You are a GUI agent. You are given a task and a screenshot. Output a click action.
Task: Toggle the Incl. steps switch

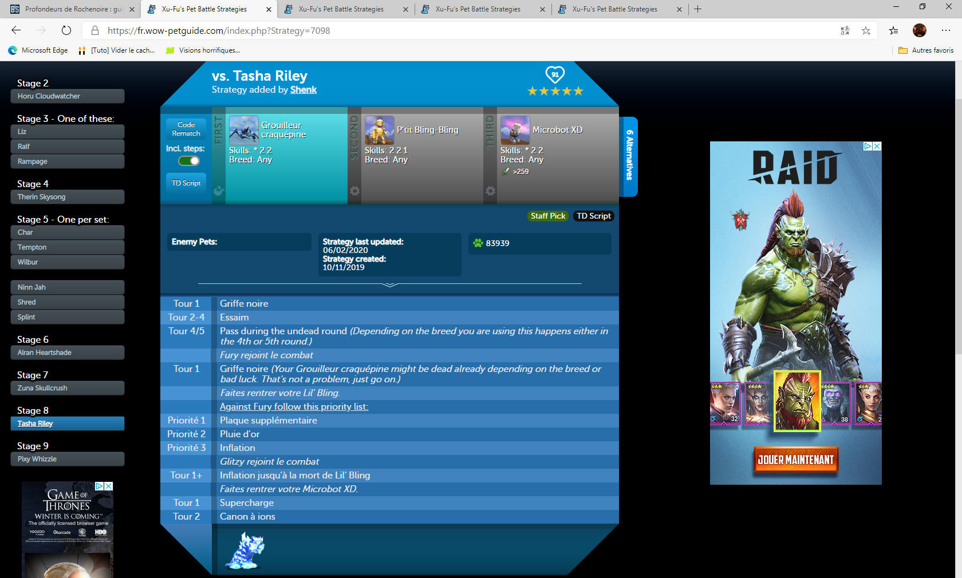pos(189,161)
